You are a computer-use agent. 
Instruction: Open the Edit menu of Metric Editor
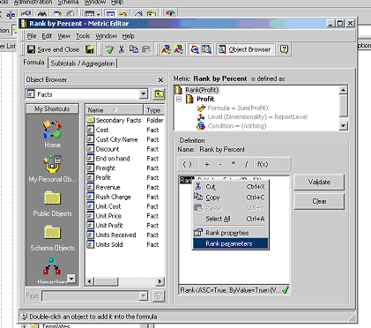47,36
